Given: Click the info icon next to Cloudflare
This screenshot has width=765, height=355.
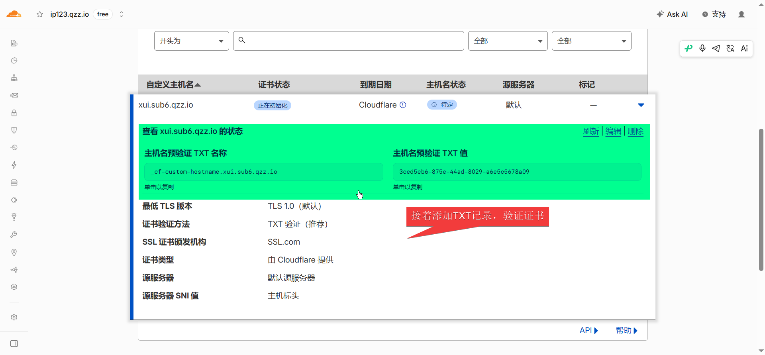Looking at the screenshot, I should (x=403, y=105).
